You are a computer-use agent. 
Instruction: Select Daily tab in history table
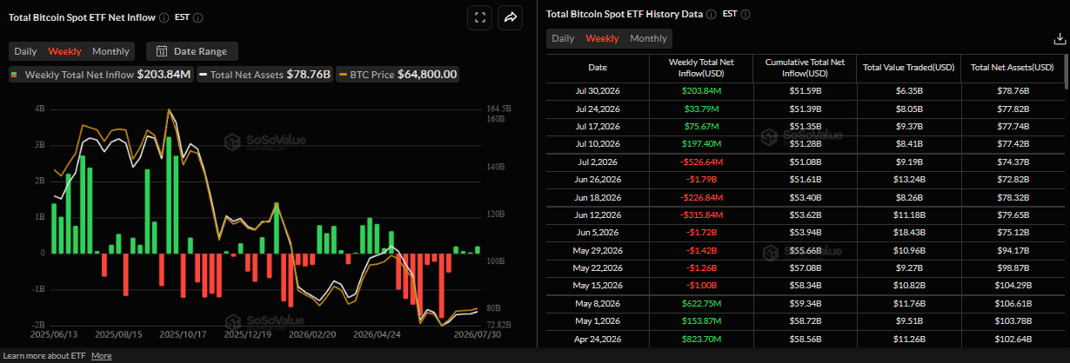click(563, 38)
